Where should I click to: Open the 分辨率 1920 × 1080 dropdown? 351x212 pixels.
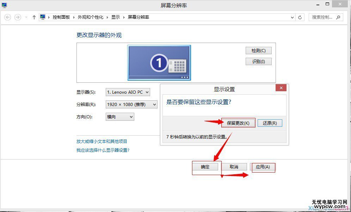[132, 105]
